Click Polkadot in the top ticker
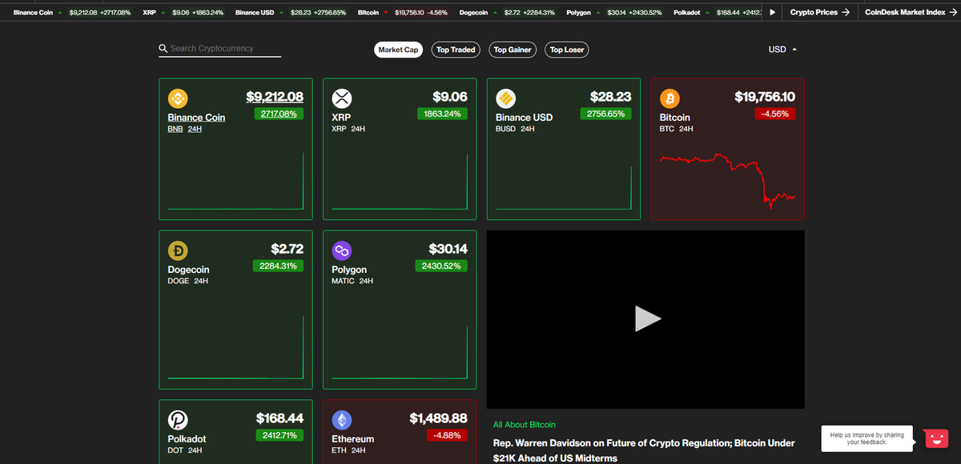This screenshot has width=961, height=464. 687,13
